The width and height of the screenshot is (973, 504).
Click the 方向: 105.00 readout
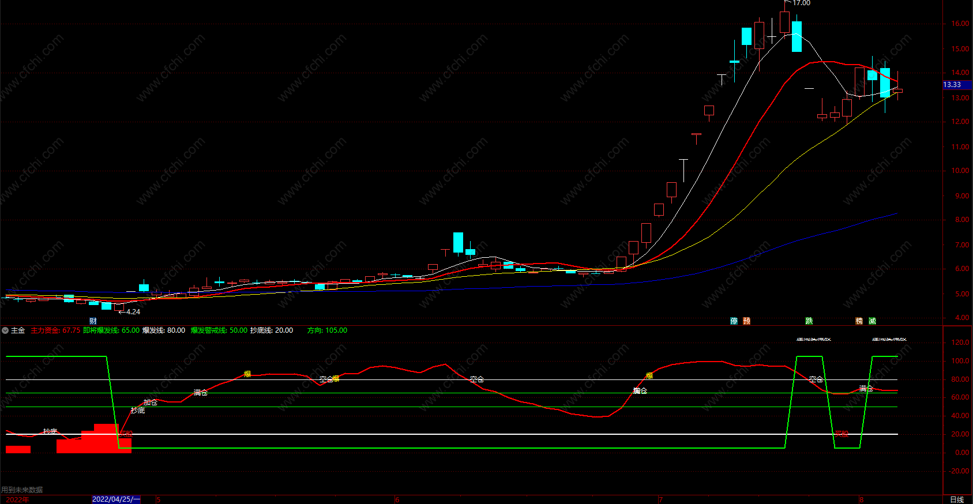coord(327,330)
